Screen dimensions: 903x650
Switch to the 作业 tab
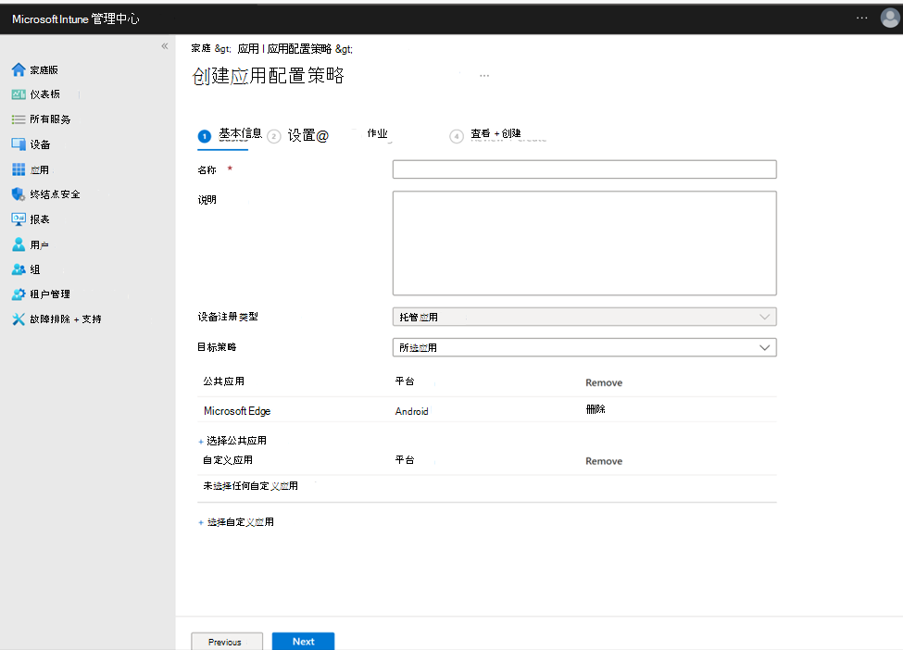pos(377,133)
